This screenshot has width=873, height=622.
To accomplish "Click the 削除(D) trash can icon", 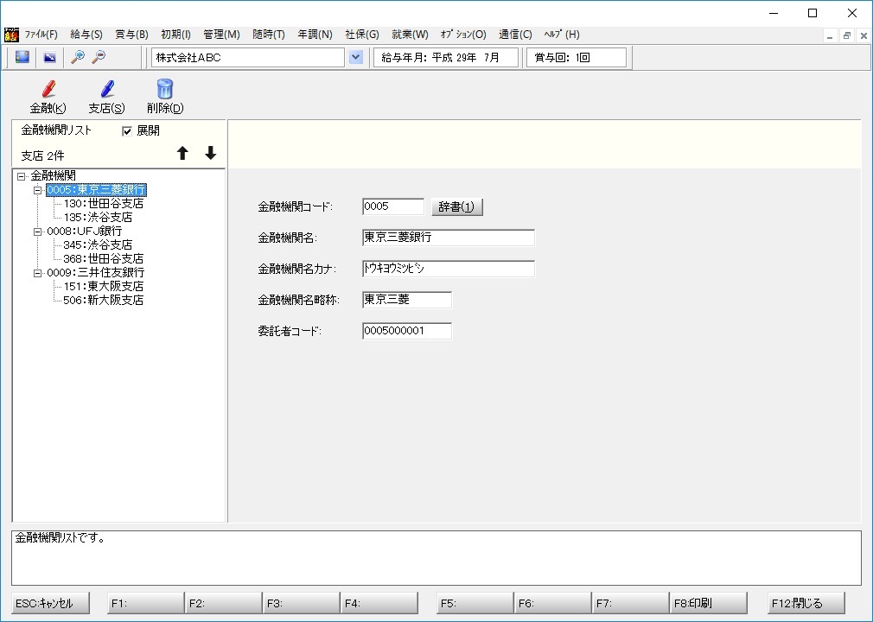I will coord(165,88).
